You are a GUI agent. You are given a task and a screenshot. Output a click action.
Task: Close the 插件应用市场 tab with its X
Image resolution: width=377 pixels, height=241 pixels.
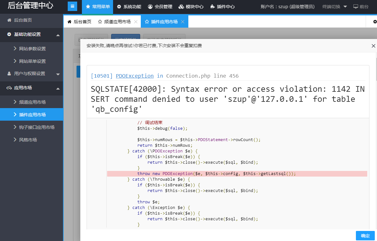pyautogui.click(x=183, y=22)
